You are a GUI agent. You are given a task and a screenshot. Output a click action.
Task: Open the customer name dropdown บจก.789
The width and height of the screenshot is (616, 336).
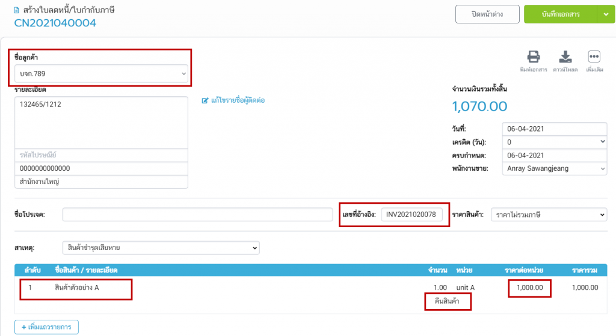(x=101, y=74)
